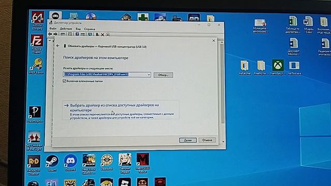This screenshot has height=186, width=331.
Task: Click forward arrow in Device Manager toolbar
Action: (55, 34)
